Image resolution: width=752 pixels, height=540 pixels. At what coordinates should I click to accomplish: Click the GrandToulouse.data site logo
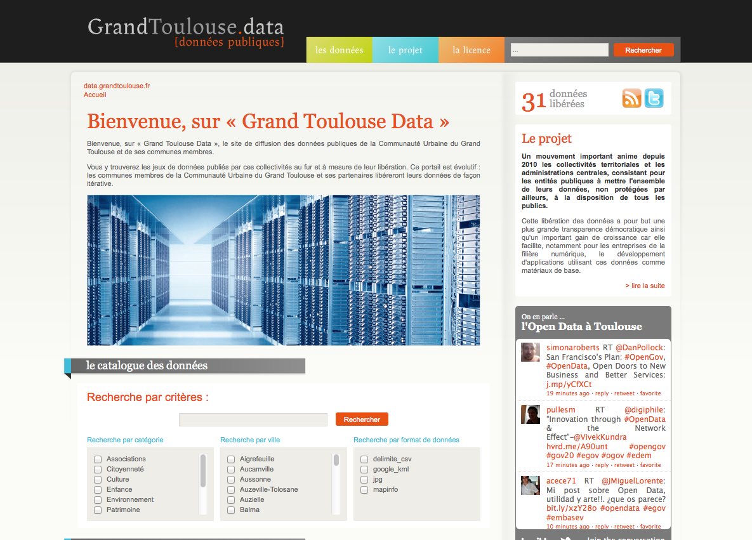coord(185,32)
